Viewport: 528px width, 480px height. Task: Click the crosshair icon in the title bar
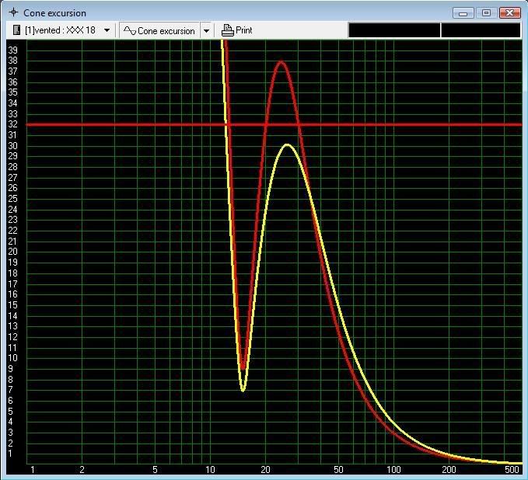click(13, 12)
